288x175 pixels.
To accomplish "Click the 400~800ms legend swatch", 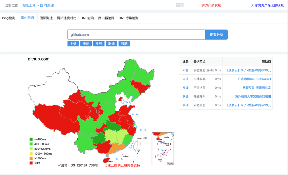I will (x=31, y=144).
